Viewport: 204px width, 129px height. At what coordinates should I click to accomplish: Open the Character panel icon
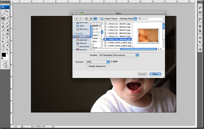pos(200,38)
